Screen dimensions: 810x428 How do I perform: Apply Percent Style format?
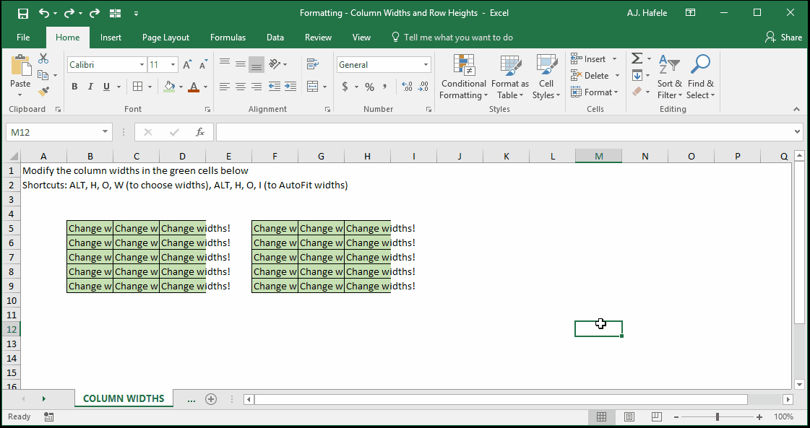pyautogui.click(x=369, y=87)
